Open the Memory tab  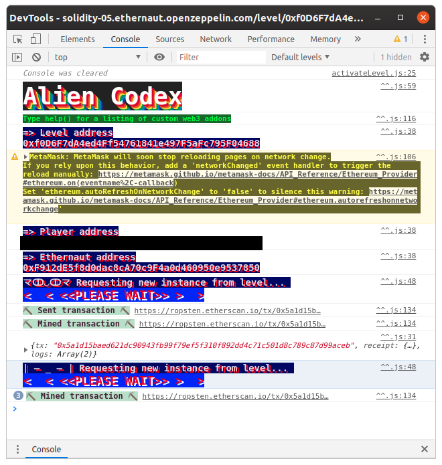[325, 39]
